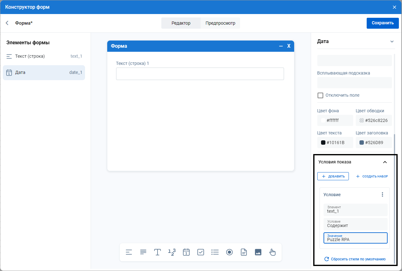
Task: Add a multiline text element from toolbar
Action: pos(143,252)
